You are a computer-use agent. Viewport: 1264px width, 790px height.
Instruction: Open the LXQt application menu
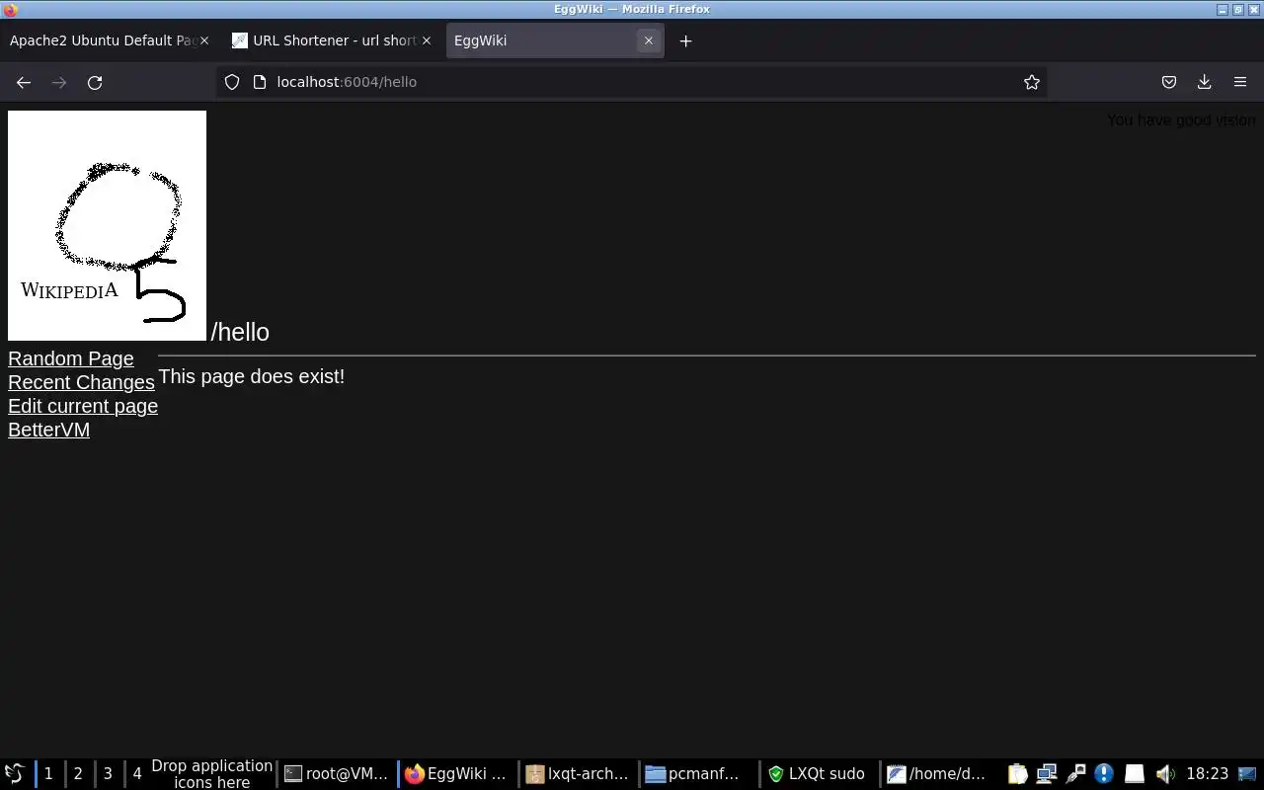(14, 774)
